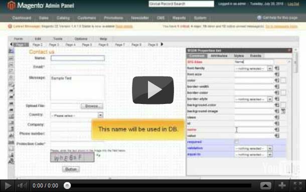Click the plus icon in the player bar
Viewport: 306px width, 192px height.
click(282, 186)
